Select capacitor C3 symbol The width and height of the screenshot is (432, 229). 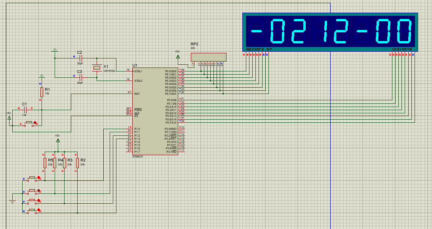(80, 78)
